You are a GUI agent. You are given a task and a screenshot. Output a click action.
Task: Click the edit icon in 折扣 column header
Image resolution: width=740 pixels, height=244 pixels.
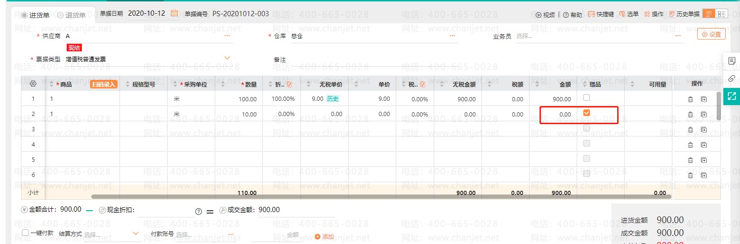point(289,85)
